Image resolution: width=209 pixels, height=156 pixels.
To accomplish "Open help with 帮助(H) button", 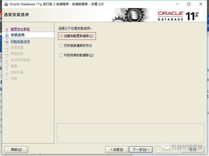I will (x=16, y=149).
